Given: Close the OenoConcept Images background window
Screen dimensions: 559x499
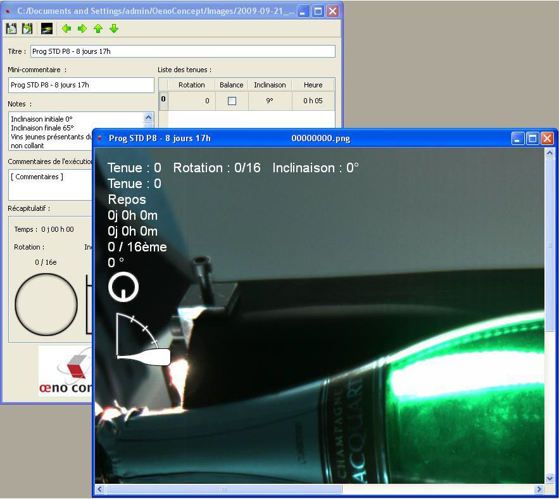Looking at the screenshot, I should point(332,11).
